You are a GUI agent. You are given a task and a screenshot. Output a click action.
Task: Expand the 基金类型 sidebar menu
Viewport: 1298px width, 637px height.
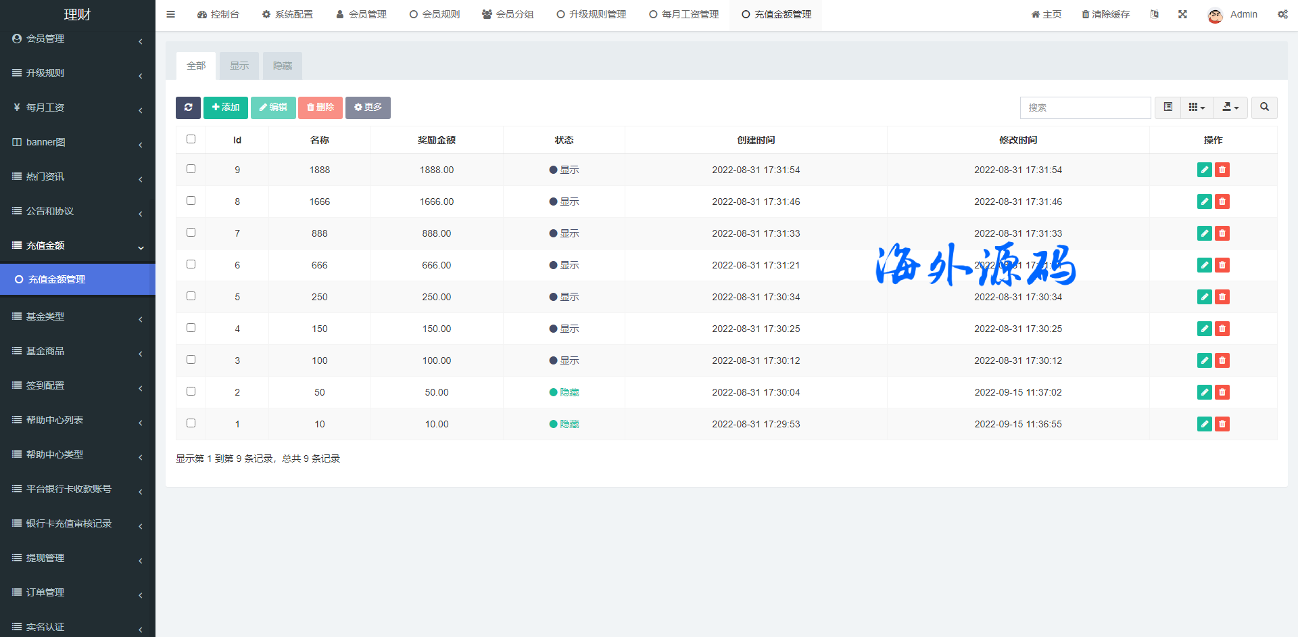78,316
